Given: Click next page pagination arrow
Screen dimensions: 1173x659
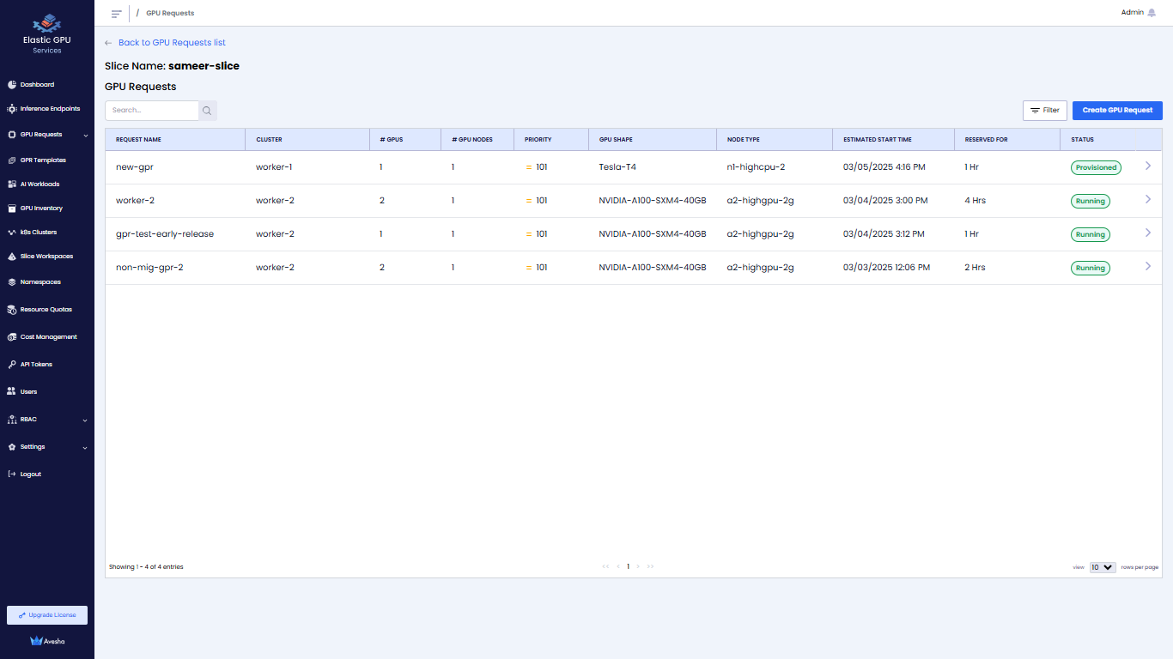Looking at the screenshot, I should pos(638,567).
